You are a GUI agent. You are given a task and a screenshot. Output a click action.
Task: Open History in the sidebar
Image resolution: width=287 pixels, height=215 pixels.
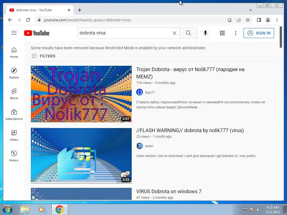[x=14, y=156]
